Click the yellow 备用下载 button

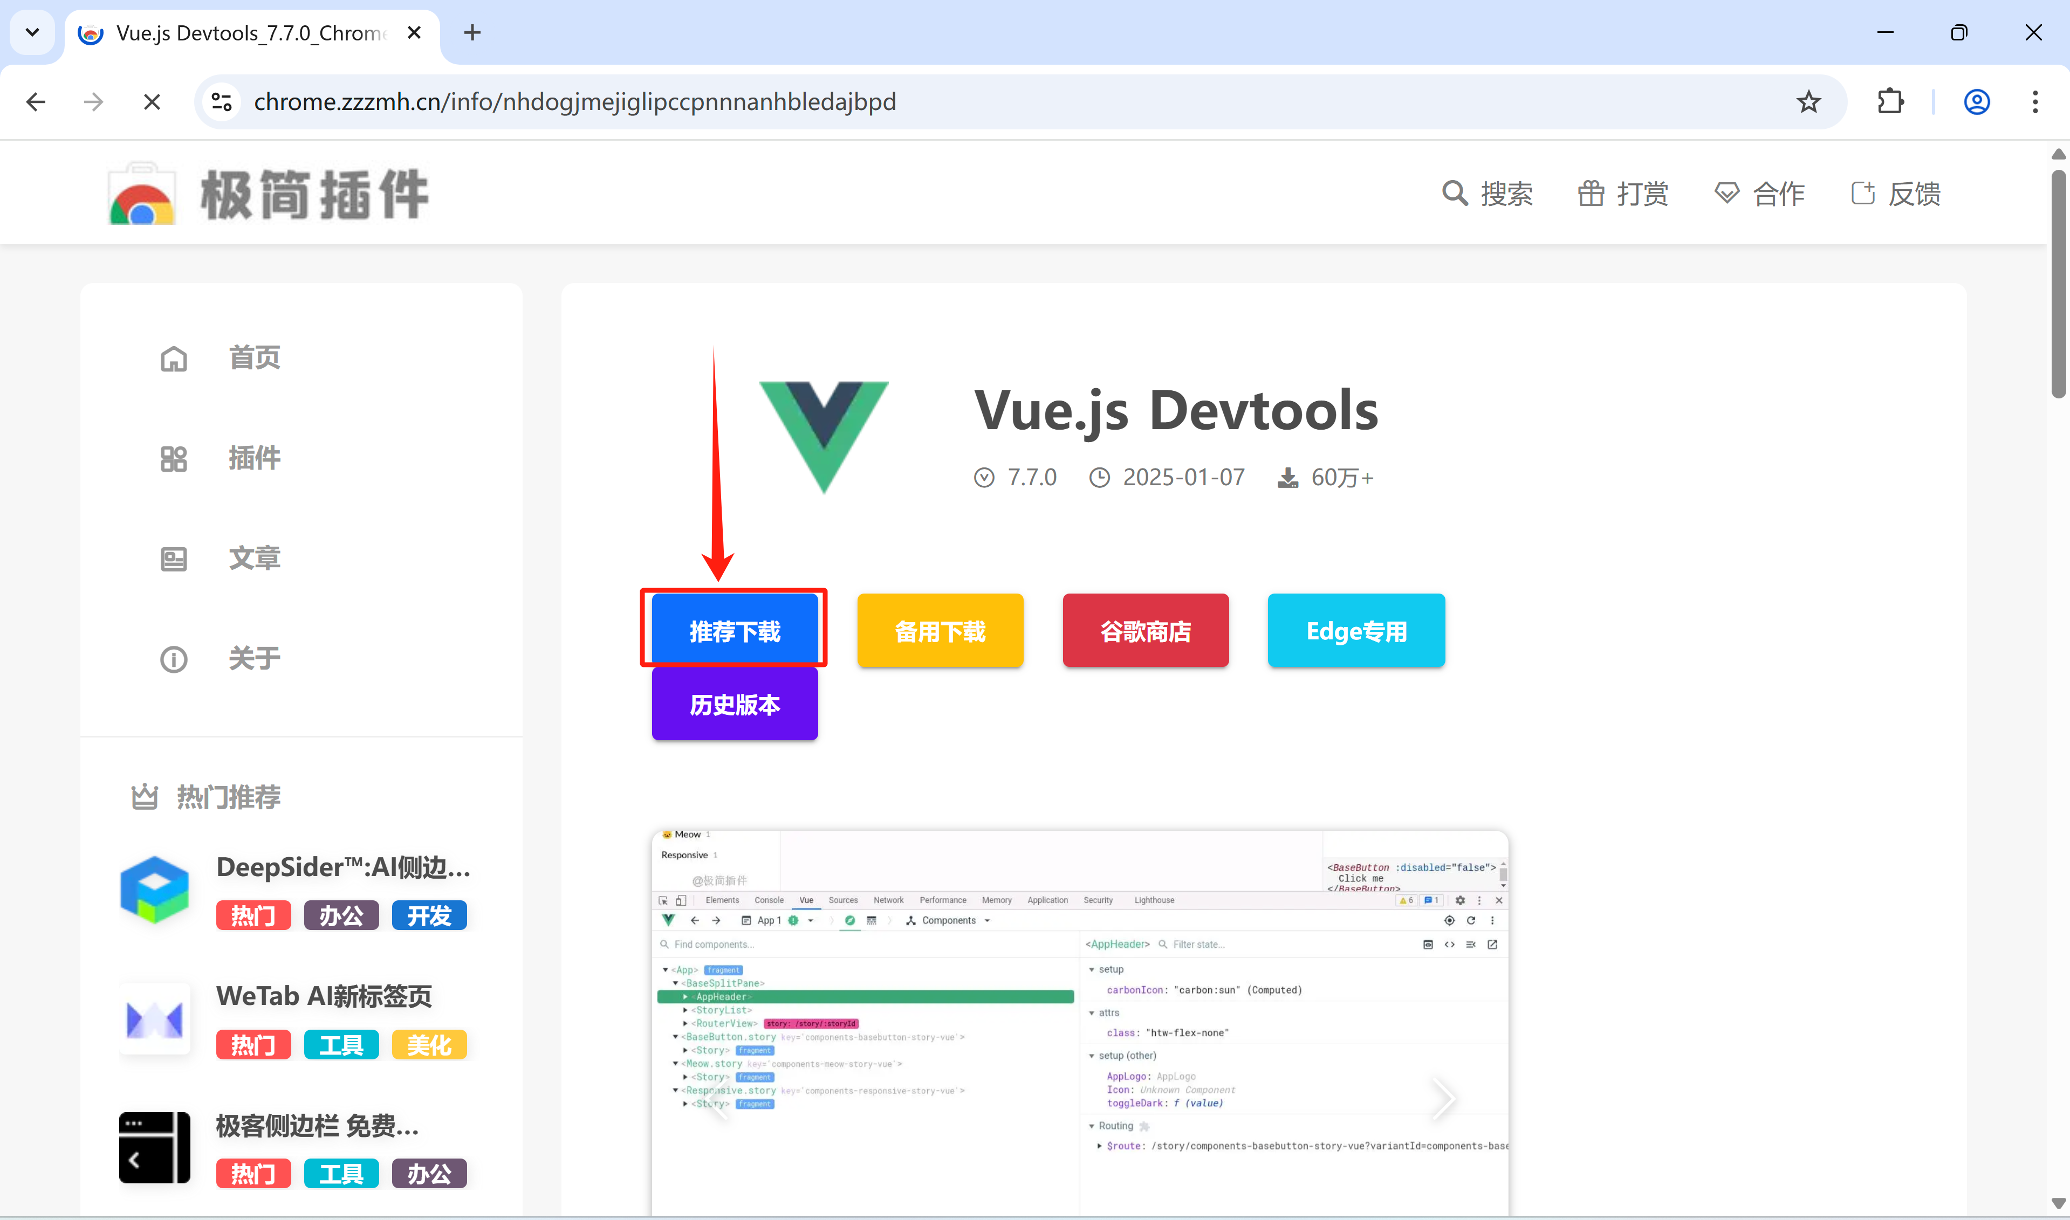940,631
